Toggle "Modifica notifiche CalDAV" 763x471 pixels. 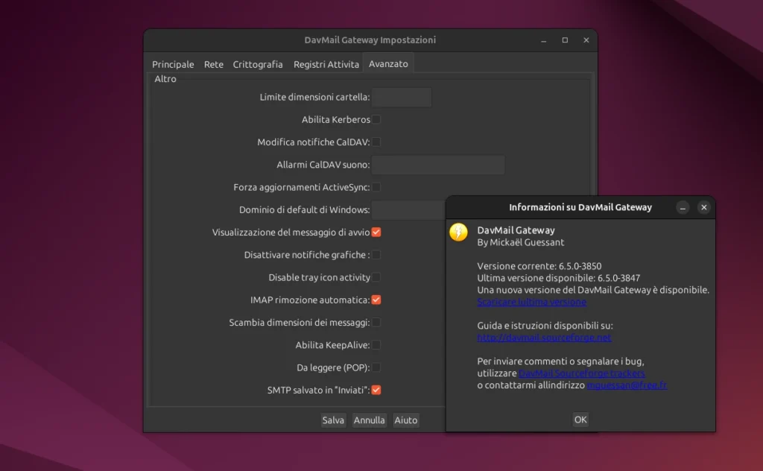pyautogui.click(x=377, y=142)
